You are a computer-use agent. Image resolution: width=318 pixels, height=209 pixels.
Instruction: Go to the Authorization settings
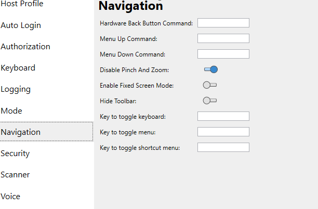point(25,47)
